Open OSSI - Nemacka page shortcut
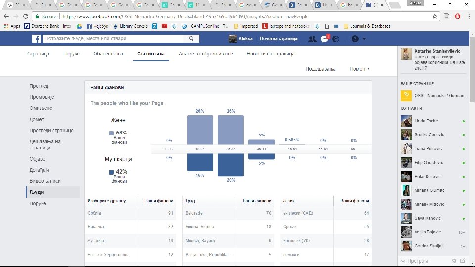This screenshot has width=475, height=267. [433, 95]
